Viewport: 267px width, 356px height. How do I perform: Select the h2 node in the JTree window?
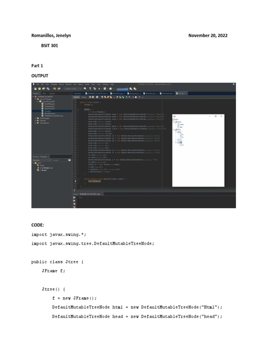181,142
